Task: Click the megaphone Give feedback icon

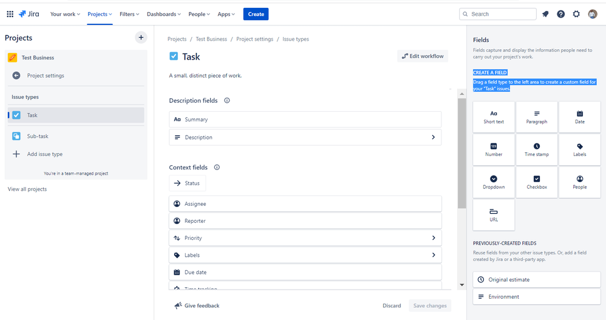Action: click(178, 305)
